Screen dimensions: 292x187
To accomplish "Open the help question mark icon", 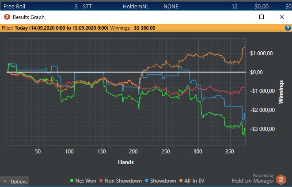I will pyautogui.click(x=288, y=28).
